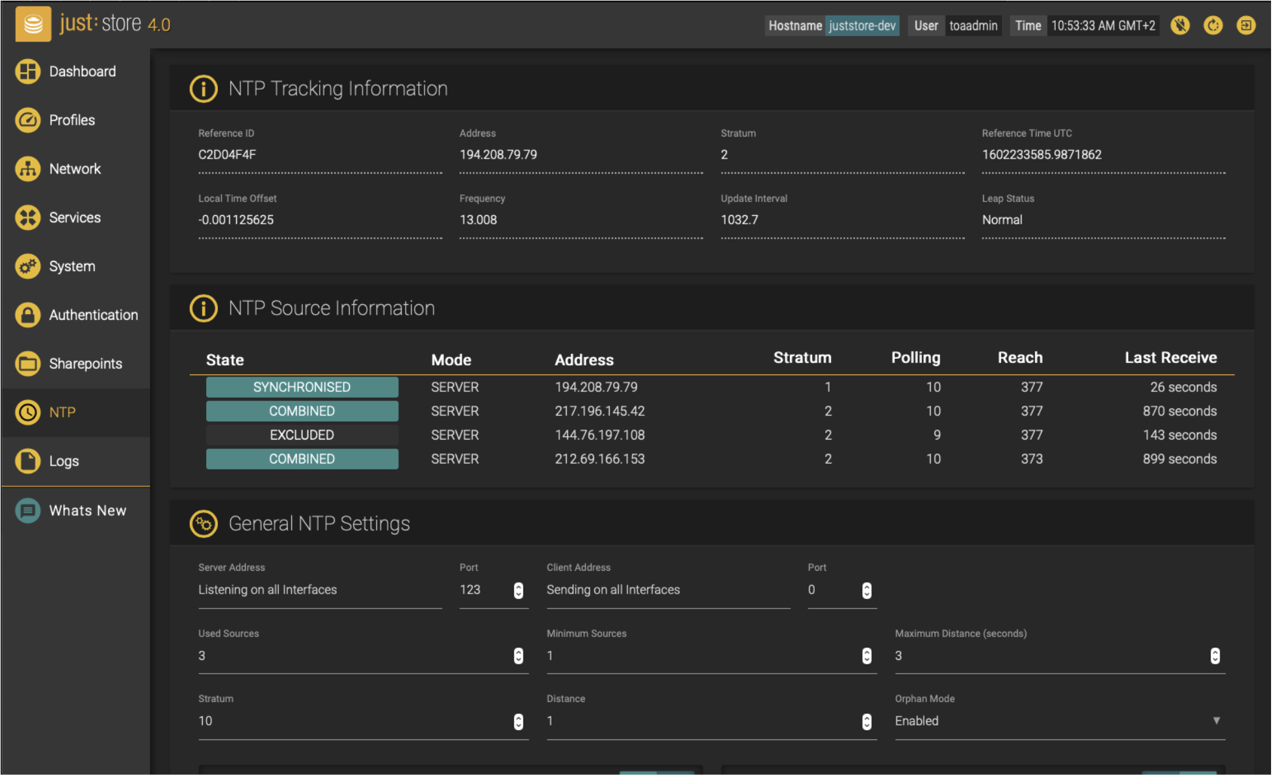
Task: Adjust the Minimum Sources stepper
Action: coord(867,656)
